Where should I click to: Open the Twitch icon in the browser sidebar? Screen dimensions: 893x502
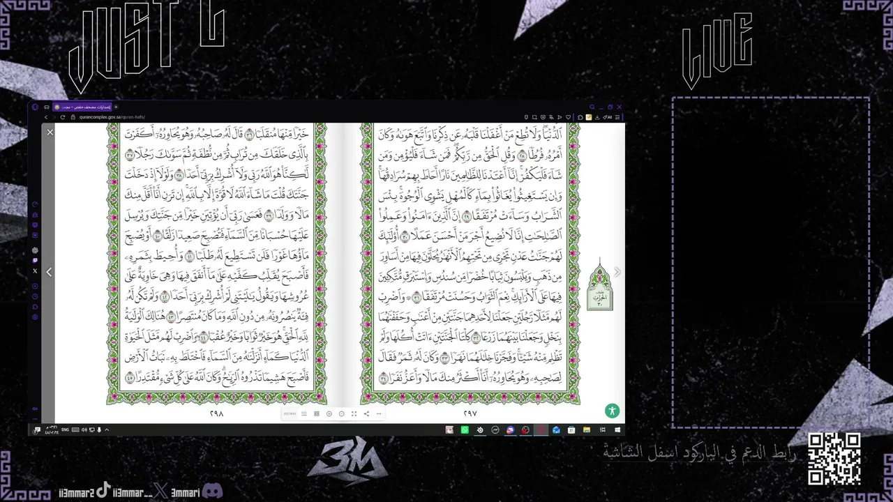point(36,261)
